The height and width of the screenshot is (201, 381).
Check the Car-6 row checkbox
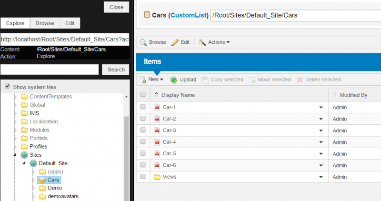click(x=143, y=165)
